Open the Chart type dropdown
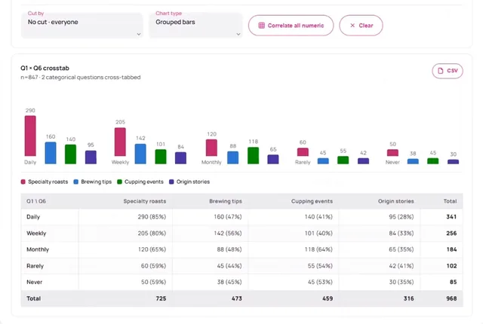483x324 pixels. point(195,25)
